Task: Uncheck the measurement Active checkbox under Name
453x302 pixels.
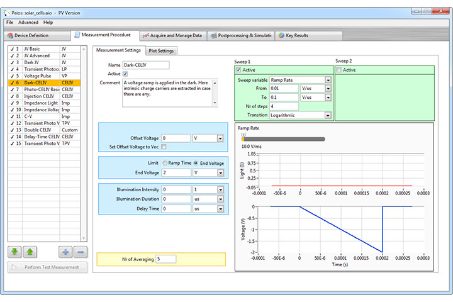Action: pyautogui.click(x=125, y=74)
